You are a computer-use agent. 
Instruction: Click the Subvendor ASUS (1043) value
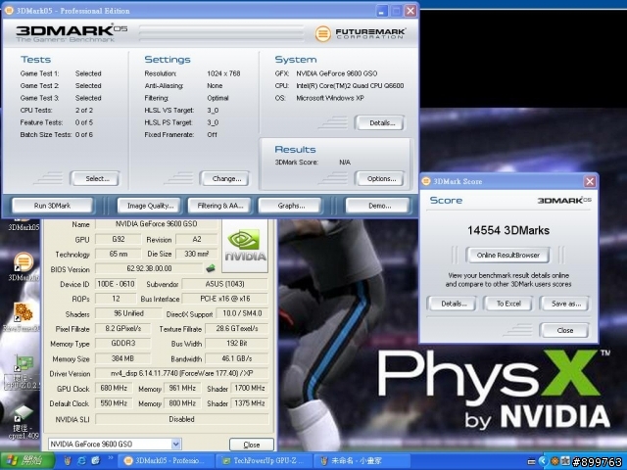pyautogui.click(x=224, y=284)
